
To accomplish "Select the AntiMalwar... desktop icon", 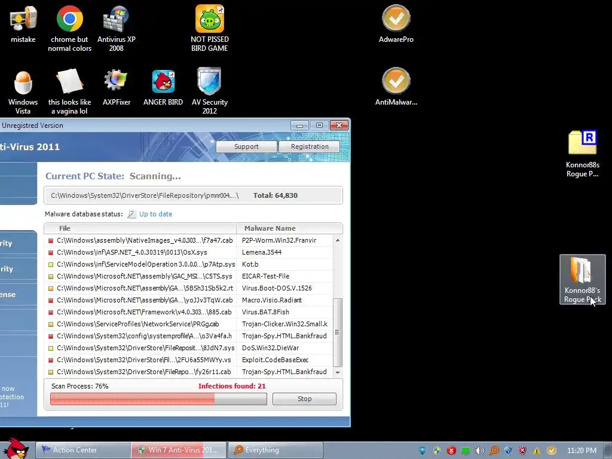I will pos(396,87).
